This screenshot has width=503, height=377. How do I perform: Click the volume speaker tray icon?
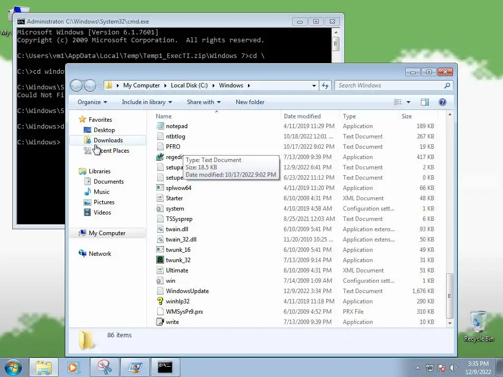(x=453, y=367)
